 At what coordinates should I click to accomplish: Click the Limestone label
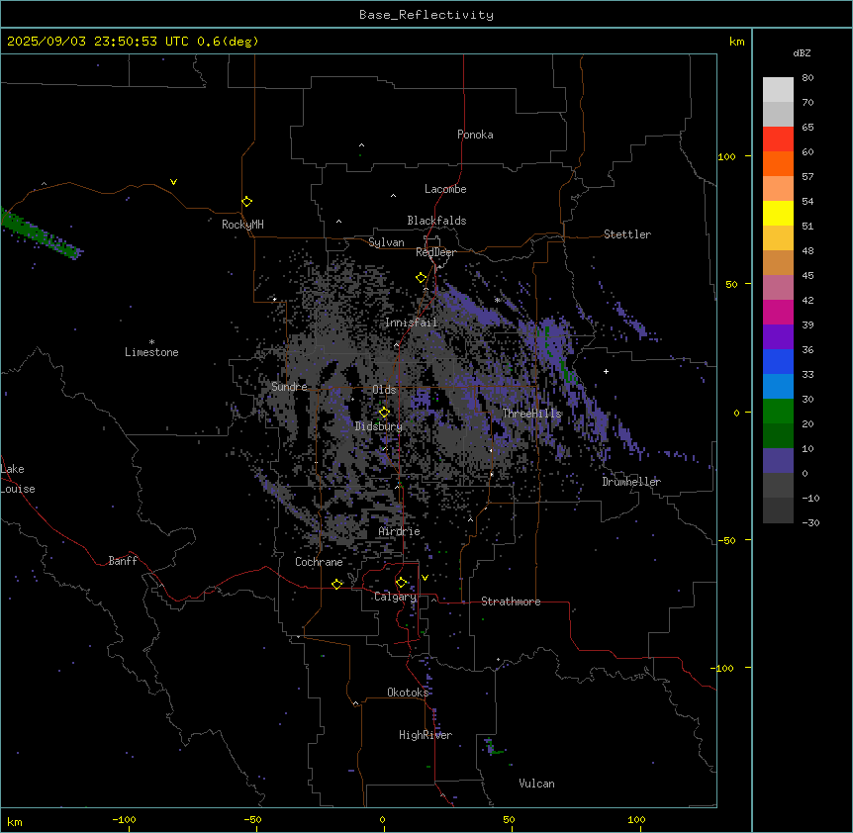pyautogui.click(x=151, y=352)
